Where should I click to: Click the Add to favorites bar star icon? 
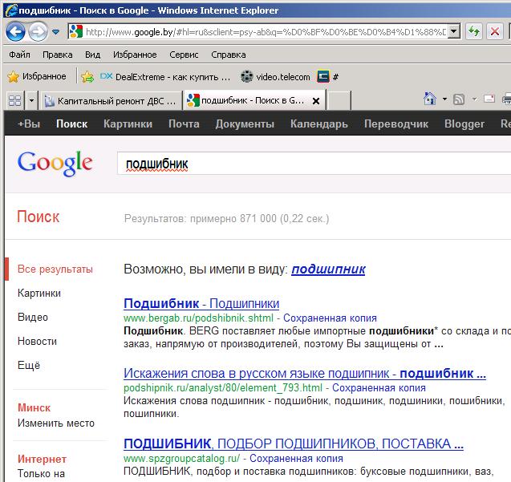[x=87, y=77]
